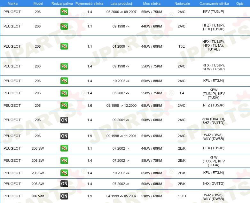This screenshot has width=250, height=203.
Task: Select the date cell 01.2009 ->
Action: pos(121,46)
